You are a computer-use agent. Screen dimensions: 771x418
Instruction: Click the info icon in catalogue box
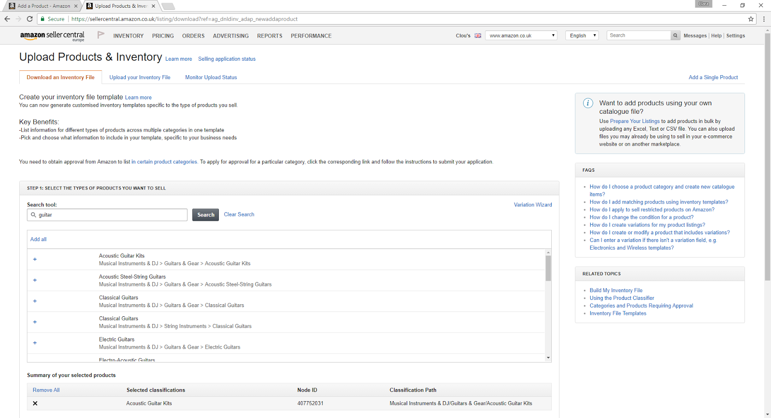click(588, 103)
